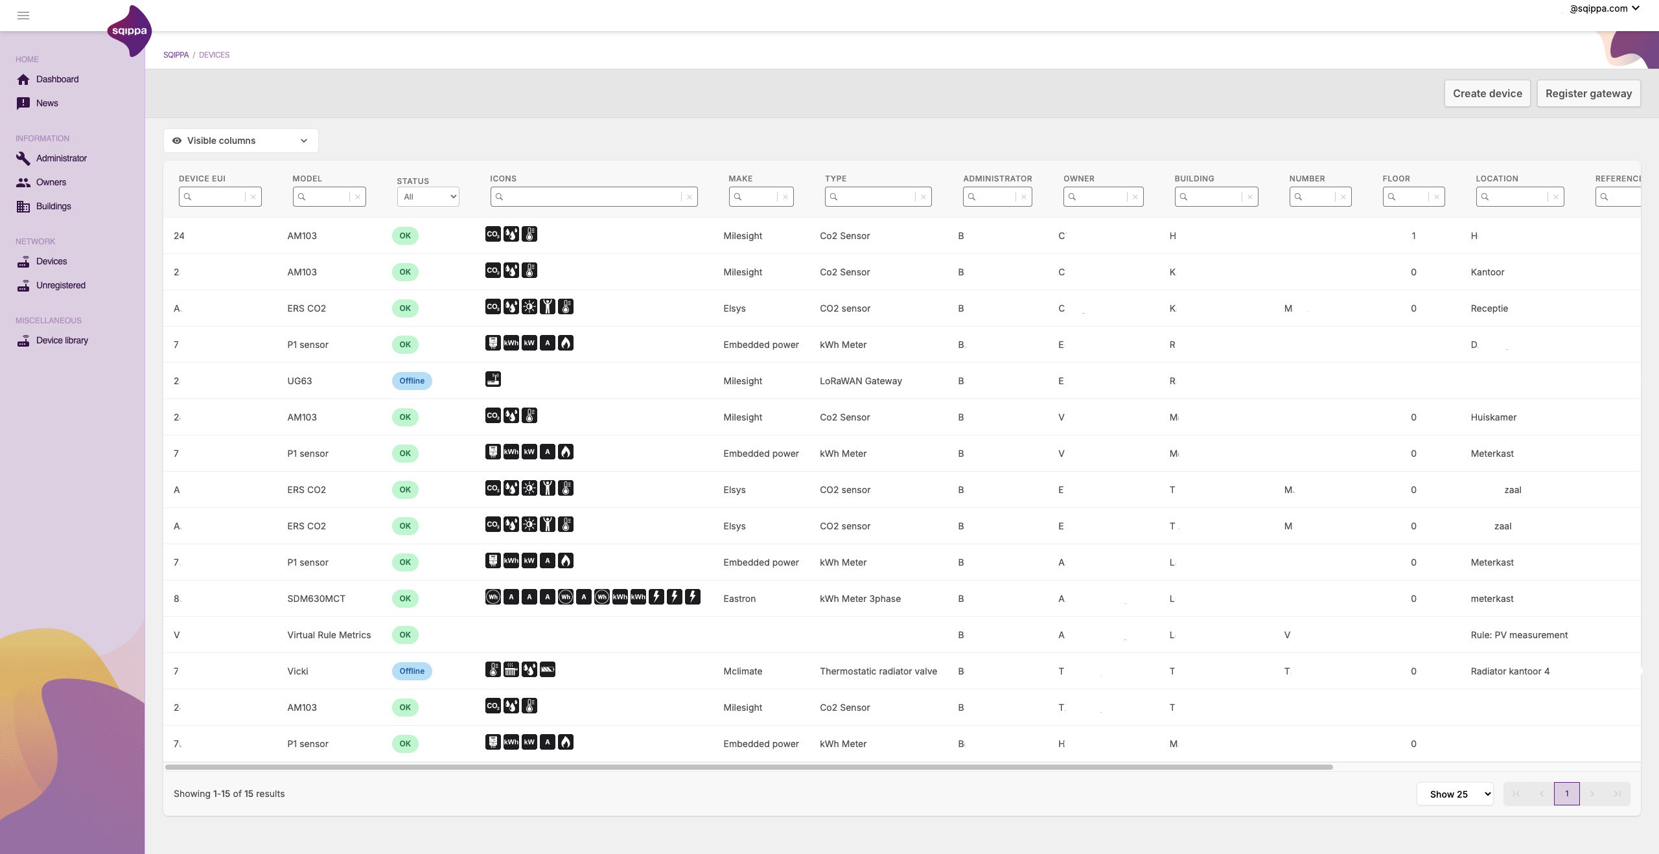Viewport: 1659px width, 854px height.
Task: Click the flame icon in first P1 sensor row
Action: 566,343
